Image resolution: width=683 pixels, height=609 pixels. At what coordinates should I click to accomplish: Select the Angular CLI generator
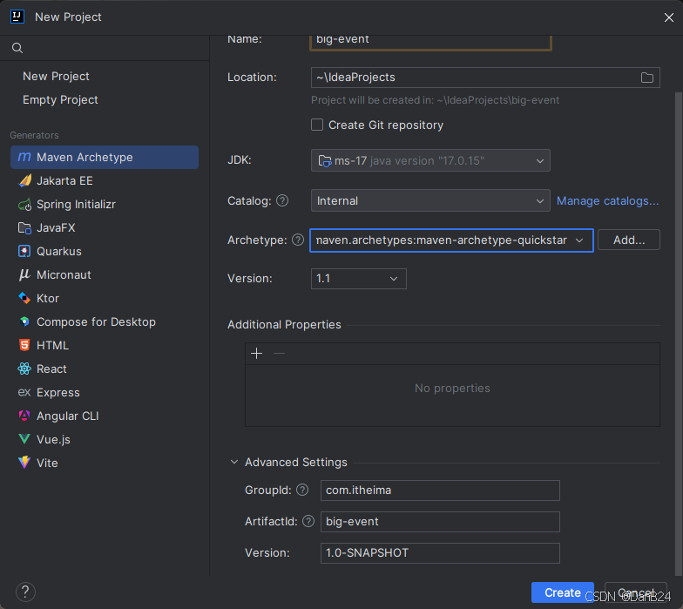click(x=105, y=416)
